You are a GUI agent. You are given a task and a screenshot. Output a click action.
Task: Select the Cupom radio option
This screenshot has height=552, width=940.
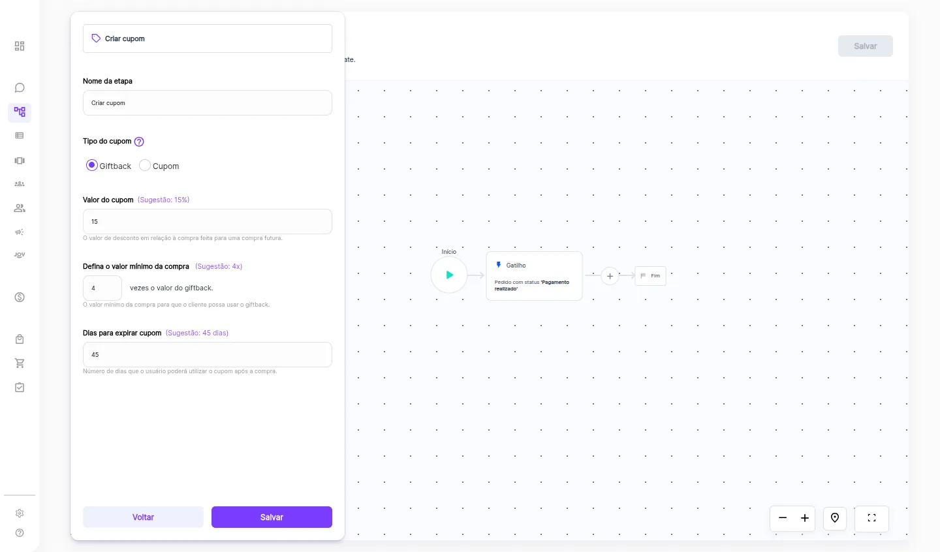coord(145,165)
